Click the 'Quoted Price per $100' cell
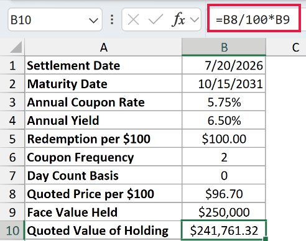The height and width of the screenshot is (241, 306). (x=103, y=194)
